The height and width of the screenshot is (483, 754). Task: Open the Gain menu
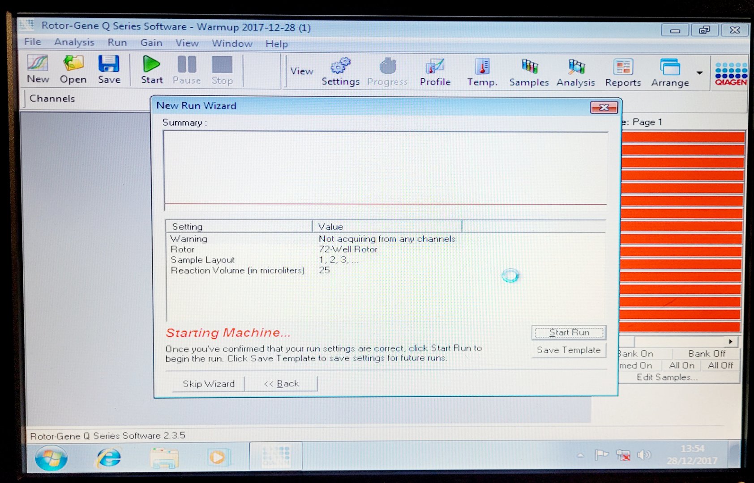(x=151, y=42)
